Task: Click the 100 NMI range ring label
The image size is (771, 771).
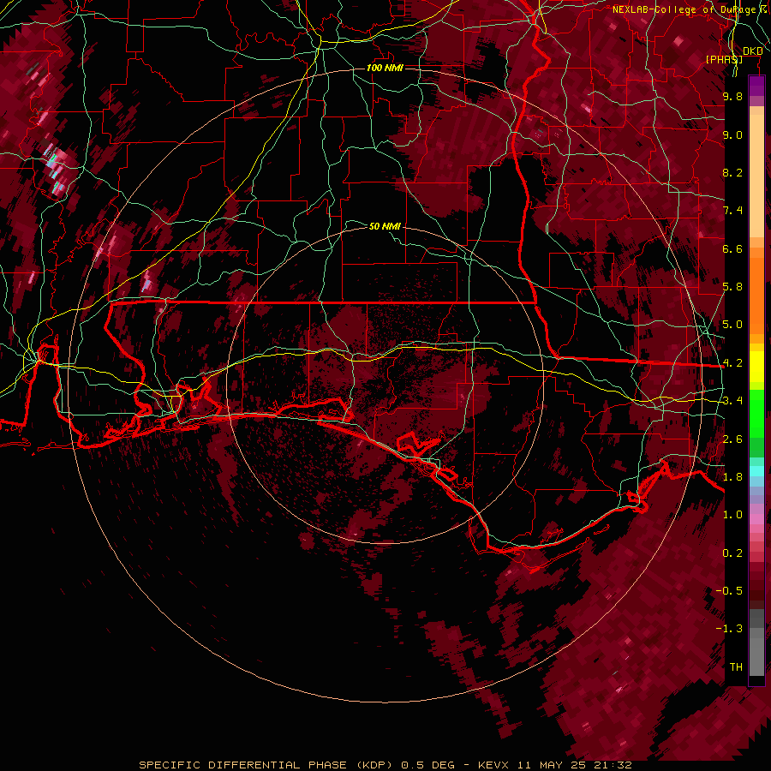Action: (385, 68)
